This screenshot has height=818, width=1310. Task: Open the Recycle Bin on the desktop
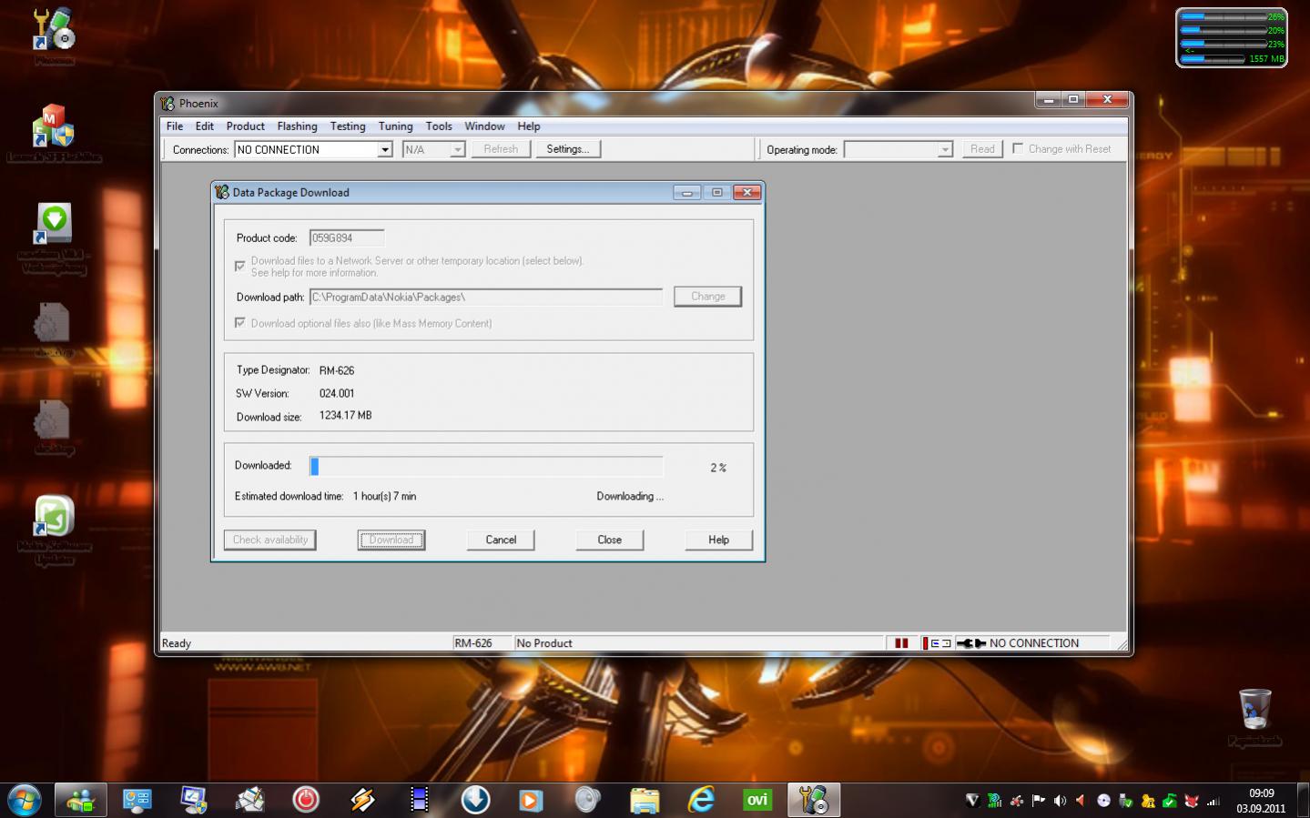(1254, 717)
